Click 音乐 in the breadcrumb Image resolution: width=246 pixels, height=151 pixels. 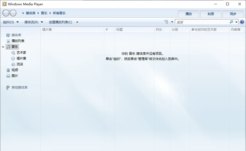[x=44, y=13]
